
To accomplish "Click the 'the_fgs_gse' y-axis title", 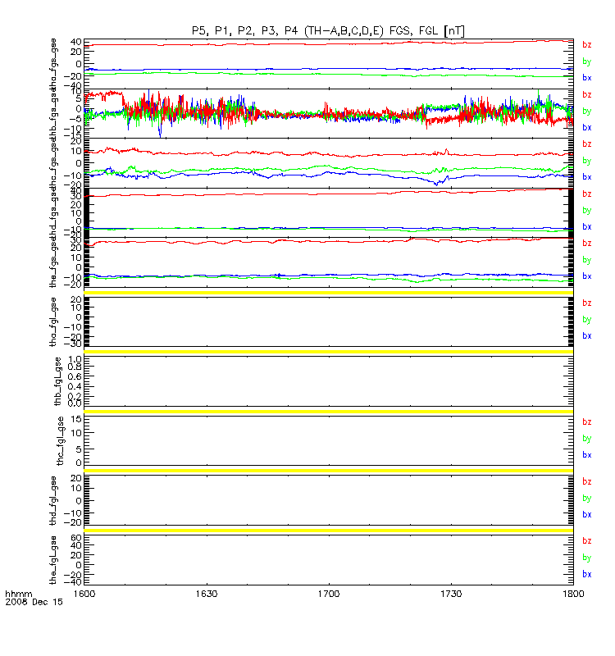I will [x=52, y=262].
